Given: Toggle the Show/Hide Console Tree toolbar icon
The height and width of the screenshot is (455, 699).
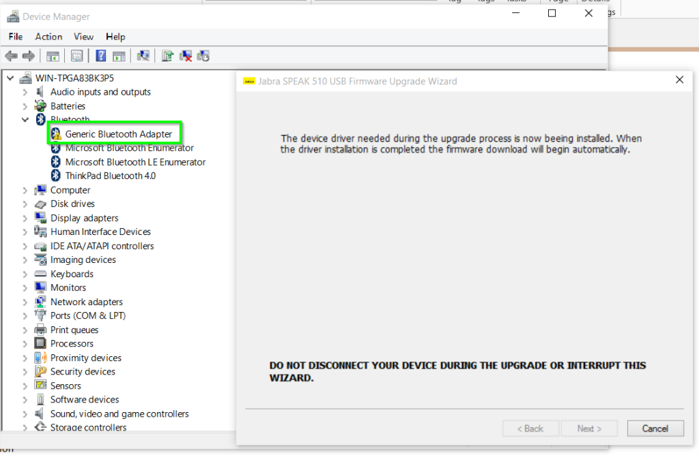Looking at the screenshot, I should pyautogui.click(x=53, y=56).
